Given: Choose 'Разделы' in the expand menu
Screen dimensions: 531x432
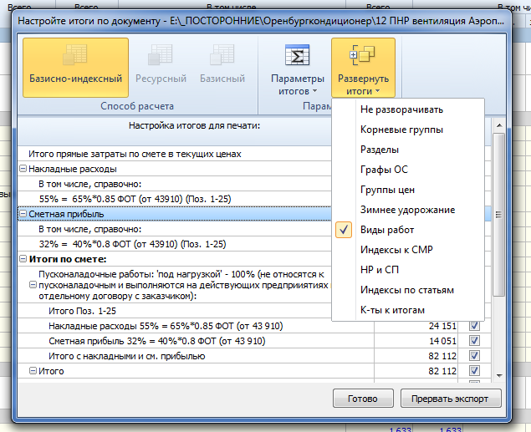Looking at the screenshot, I should [408, 150].
